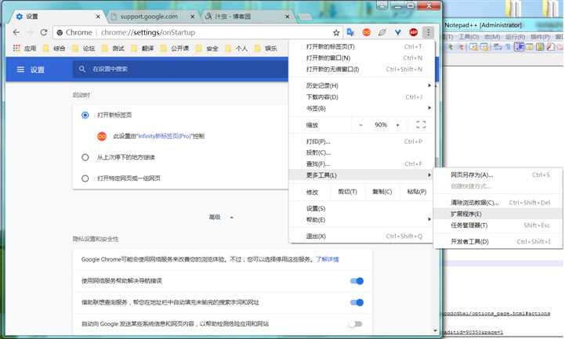565x339 pixels.
Task: Click the 复制(C) button
Action: (x=382, y=192)
